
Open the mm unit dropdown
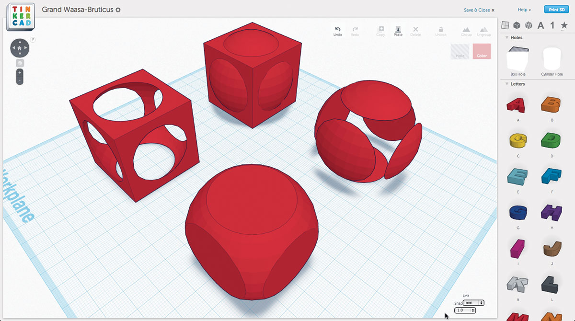[474, 303]
